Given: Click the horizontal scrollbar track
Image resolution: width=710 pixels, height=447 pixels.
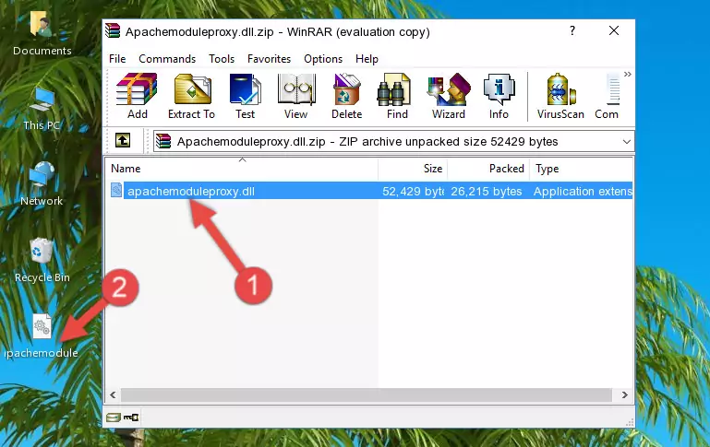Looking at the screenshot, I should click(367, 395).
